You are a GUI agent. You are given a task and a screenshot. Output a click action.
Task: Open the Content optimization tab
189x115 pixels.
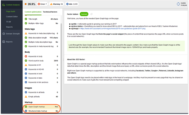click(33, 12)
